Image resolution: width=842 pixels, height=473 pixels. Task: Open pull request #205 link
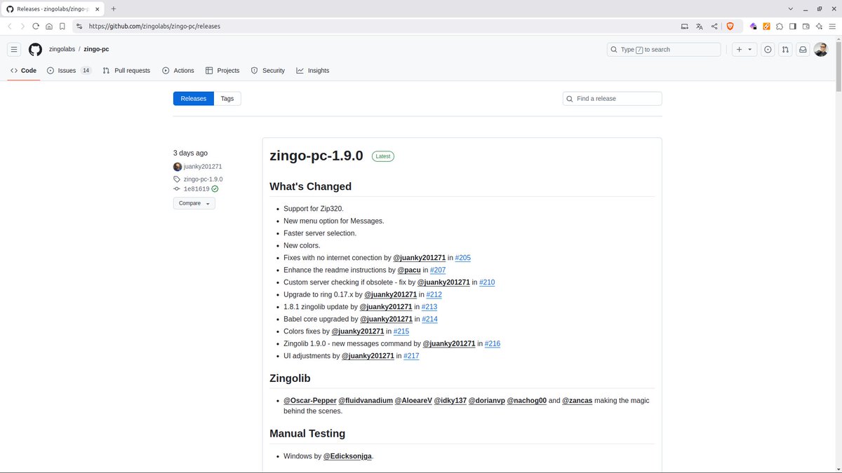click(463, 258)
